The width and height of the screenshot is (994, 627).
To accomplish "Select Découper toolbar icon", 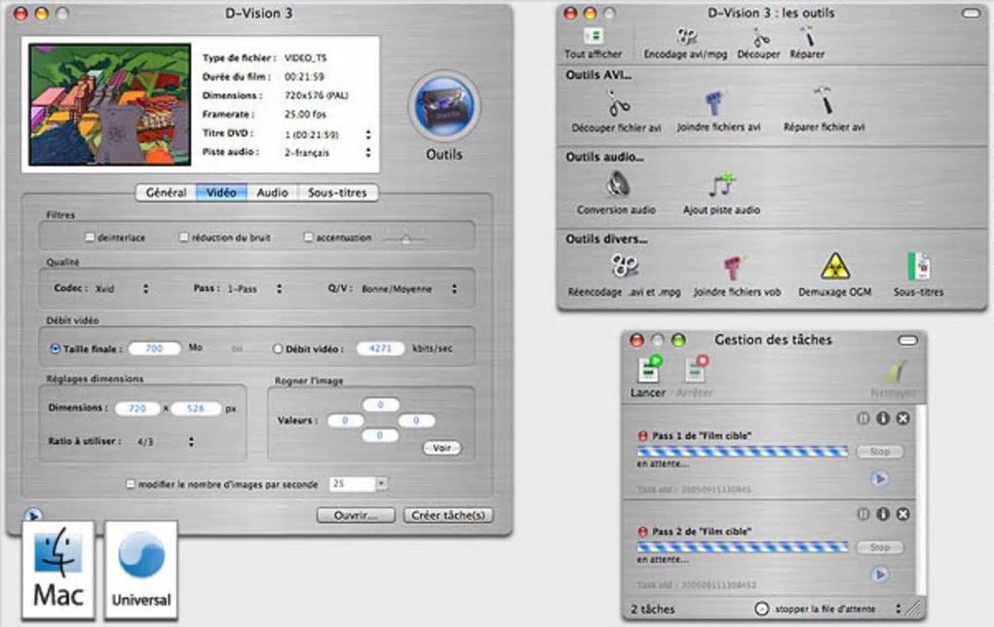I will [x=758, y=44].
